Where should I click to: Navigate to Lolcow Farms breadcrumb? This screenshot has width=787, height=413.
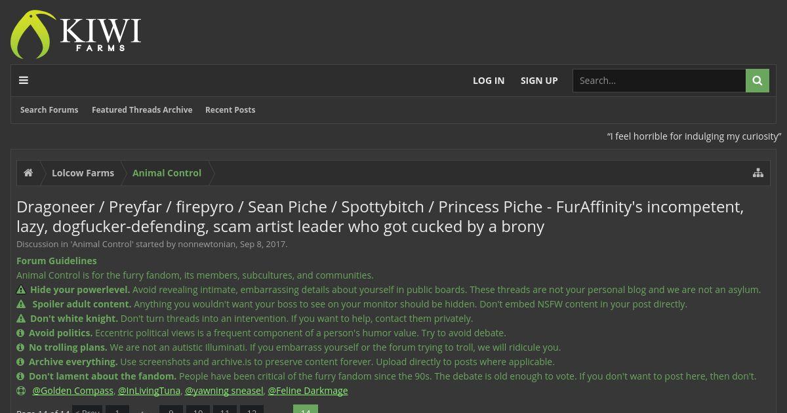(83, 173)
